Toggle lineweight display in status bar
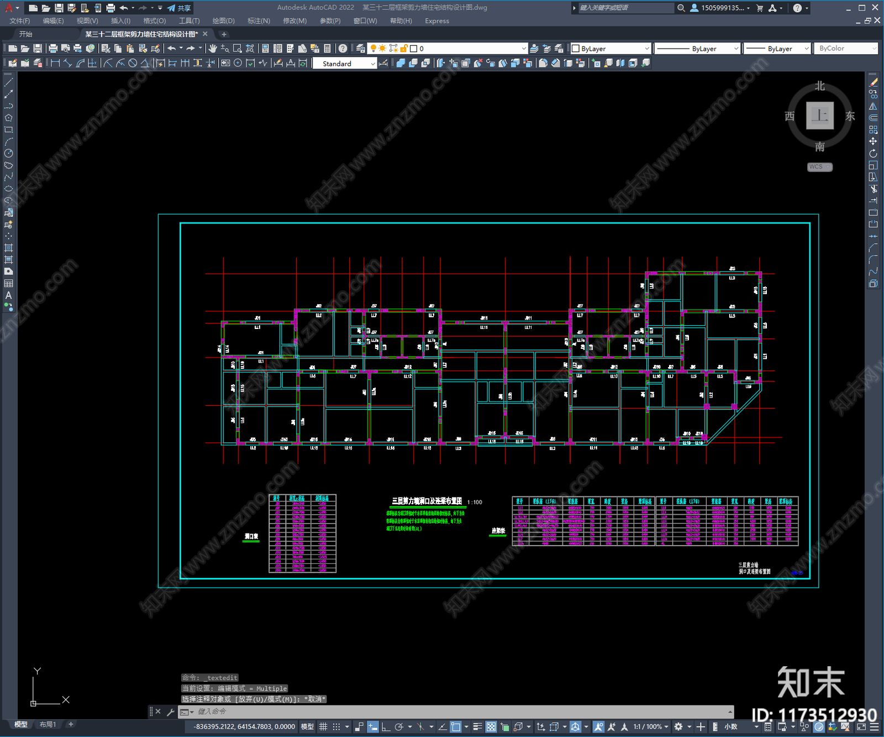The height and width of the screenshot is (737, 884). 477,726
